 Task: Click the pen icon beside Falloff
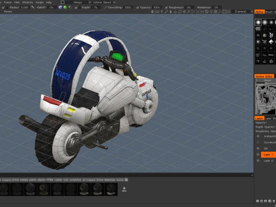coord(33,7)
